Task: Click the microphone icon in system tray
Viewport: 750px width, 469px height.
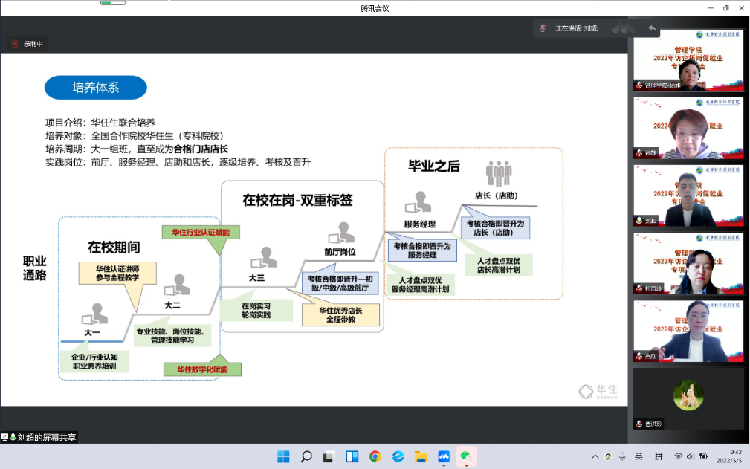Action: pyautogui.click(x=622, y=456)
